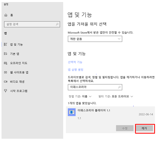This screenshot has height=141, width=167.
Task: Click 1개의 앱을 찾았습니다 result text
Action: pyautogui.click(x=82, y=103)
